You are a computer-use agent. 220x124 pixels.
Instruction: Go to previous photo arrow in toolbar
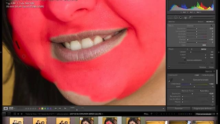coord(56,108)
